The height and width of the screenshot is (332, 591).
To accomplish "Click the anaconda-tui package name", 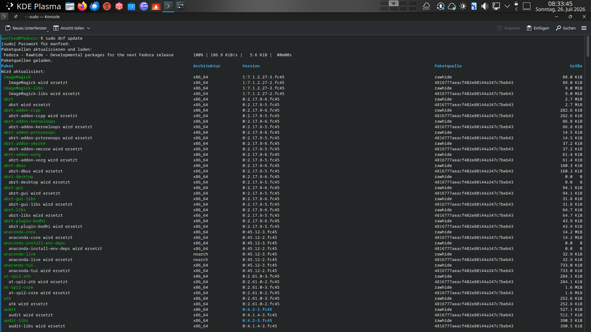I will 18,265.
